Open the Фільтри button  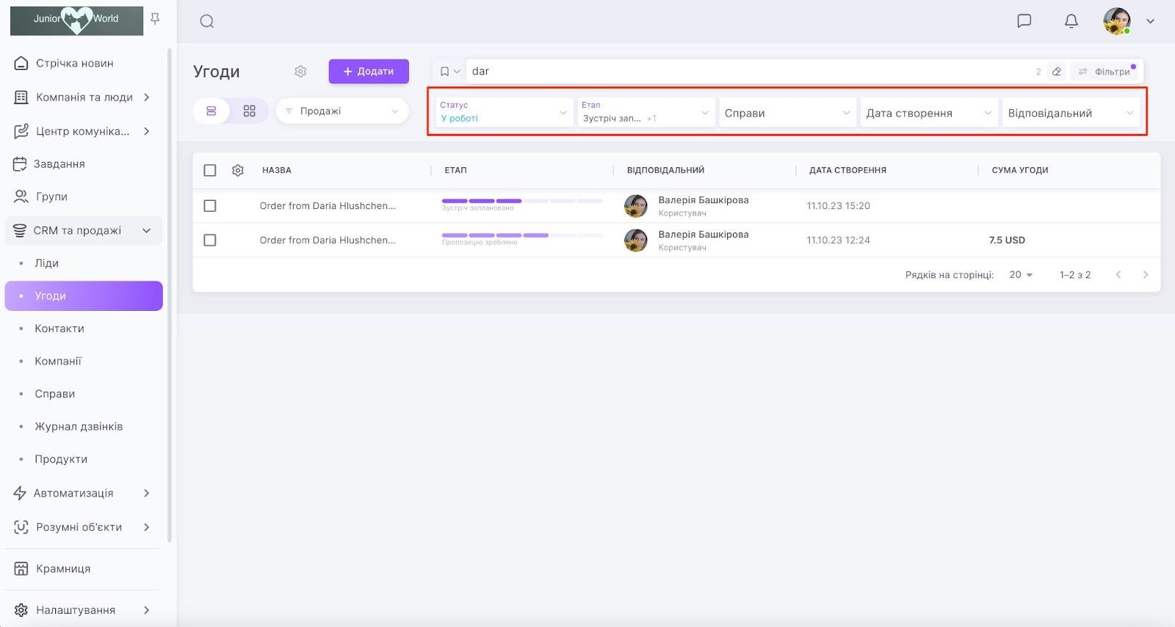click(1105, 71)
